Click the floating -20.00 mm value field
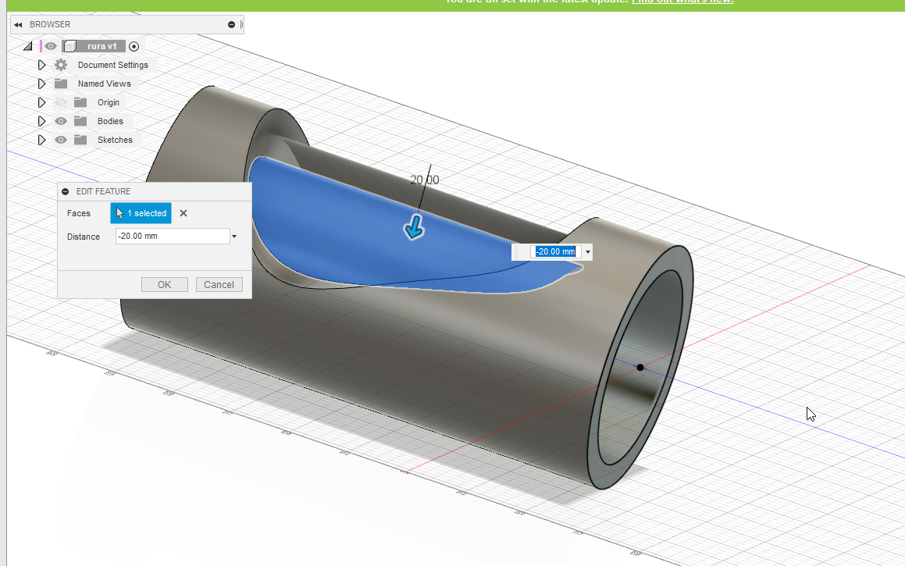This screenshot has height=566, width=905. tap(555, 251)
